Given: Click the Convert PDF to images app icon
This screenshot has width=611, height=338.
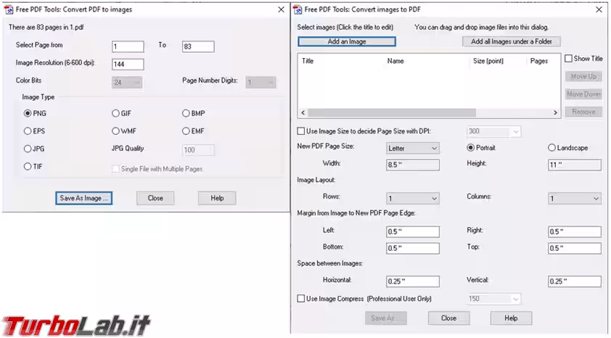Looking at the screenshot, I should click(8, 9).
